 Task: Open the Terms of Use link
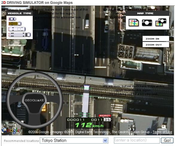pyautogui.click(x=162, y=132)
